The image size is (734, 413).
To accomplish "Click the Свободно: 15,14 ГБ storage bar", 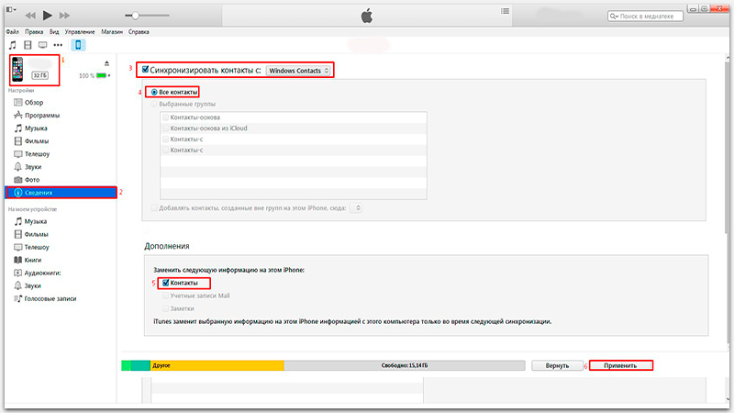I will [405, 365].
